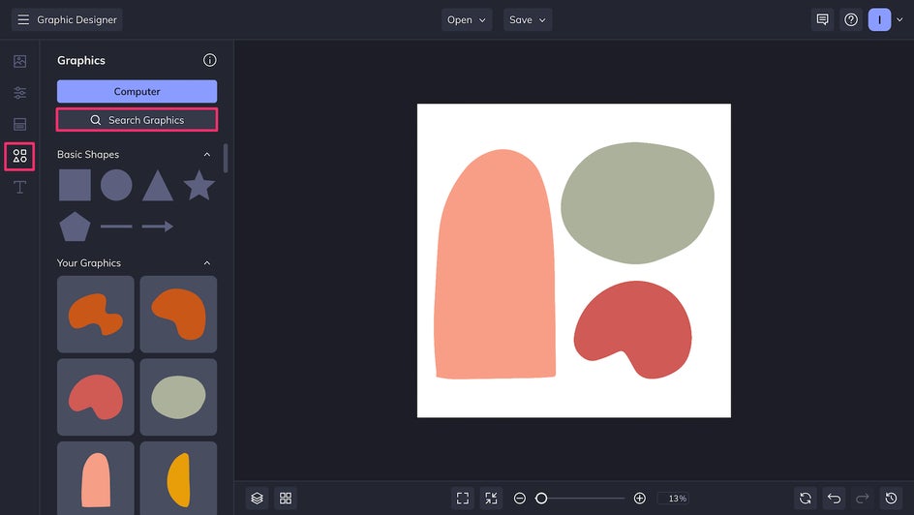Open the Edit adjustments sidebar tab
This screenshot has width=914, height=515.
click(19, 93)
